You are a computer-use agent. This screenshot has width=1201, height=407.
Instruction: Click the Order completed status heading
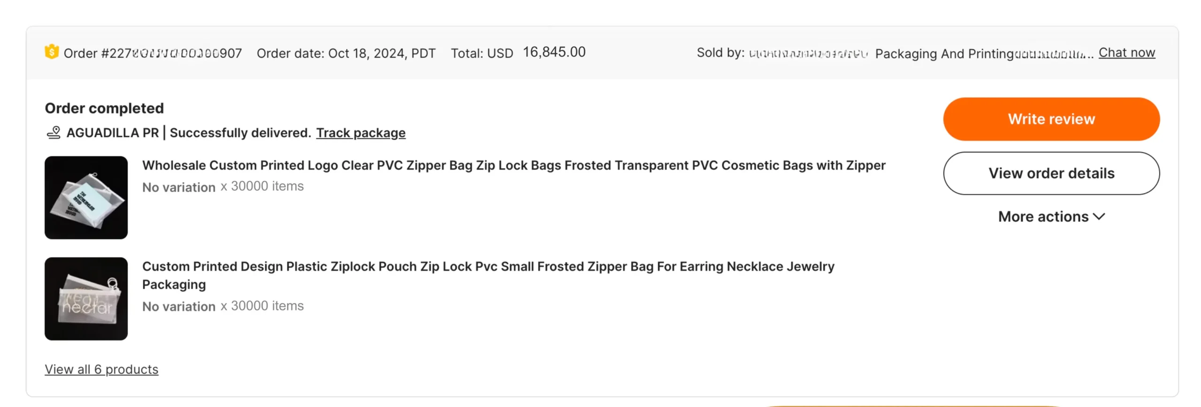pos(104,108)
